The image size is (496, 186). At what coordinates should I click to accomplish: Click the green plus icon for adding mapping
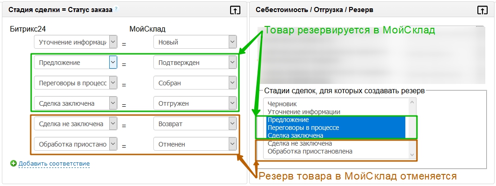click(13, 163)
